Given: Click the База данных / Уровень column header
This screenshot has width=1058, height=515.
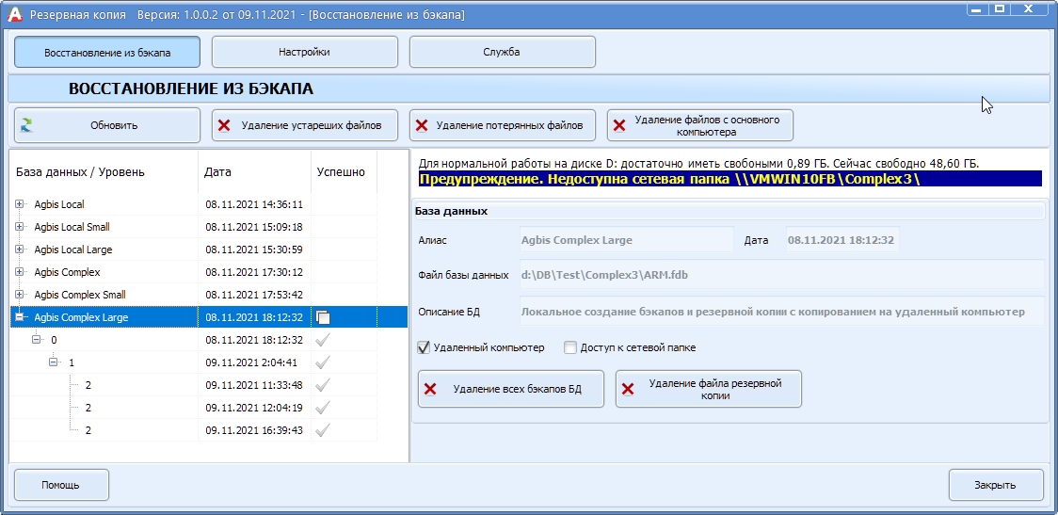Looking at the screenshot, I should click(104, 172).
